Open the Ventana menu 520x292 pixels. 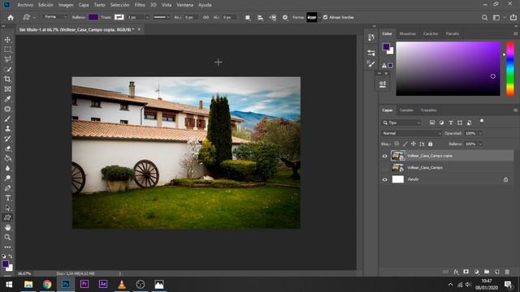coord(184,5)
